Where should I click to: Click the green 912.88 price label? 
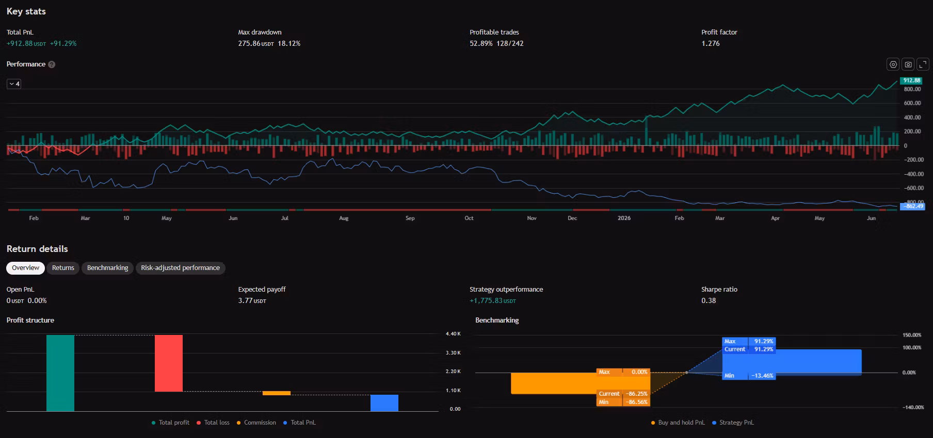pyautogui.click(x=912, y=80)
